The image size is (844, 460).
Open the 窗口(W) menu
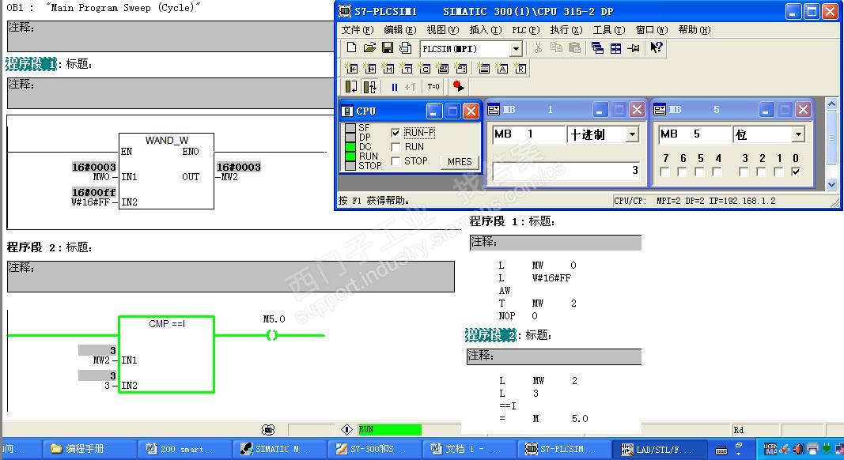coord(651,30)
